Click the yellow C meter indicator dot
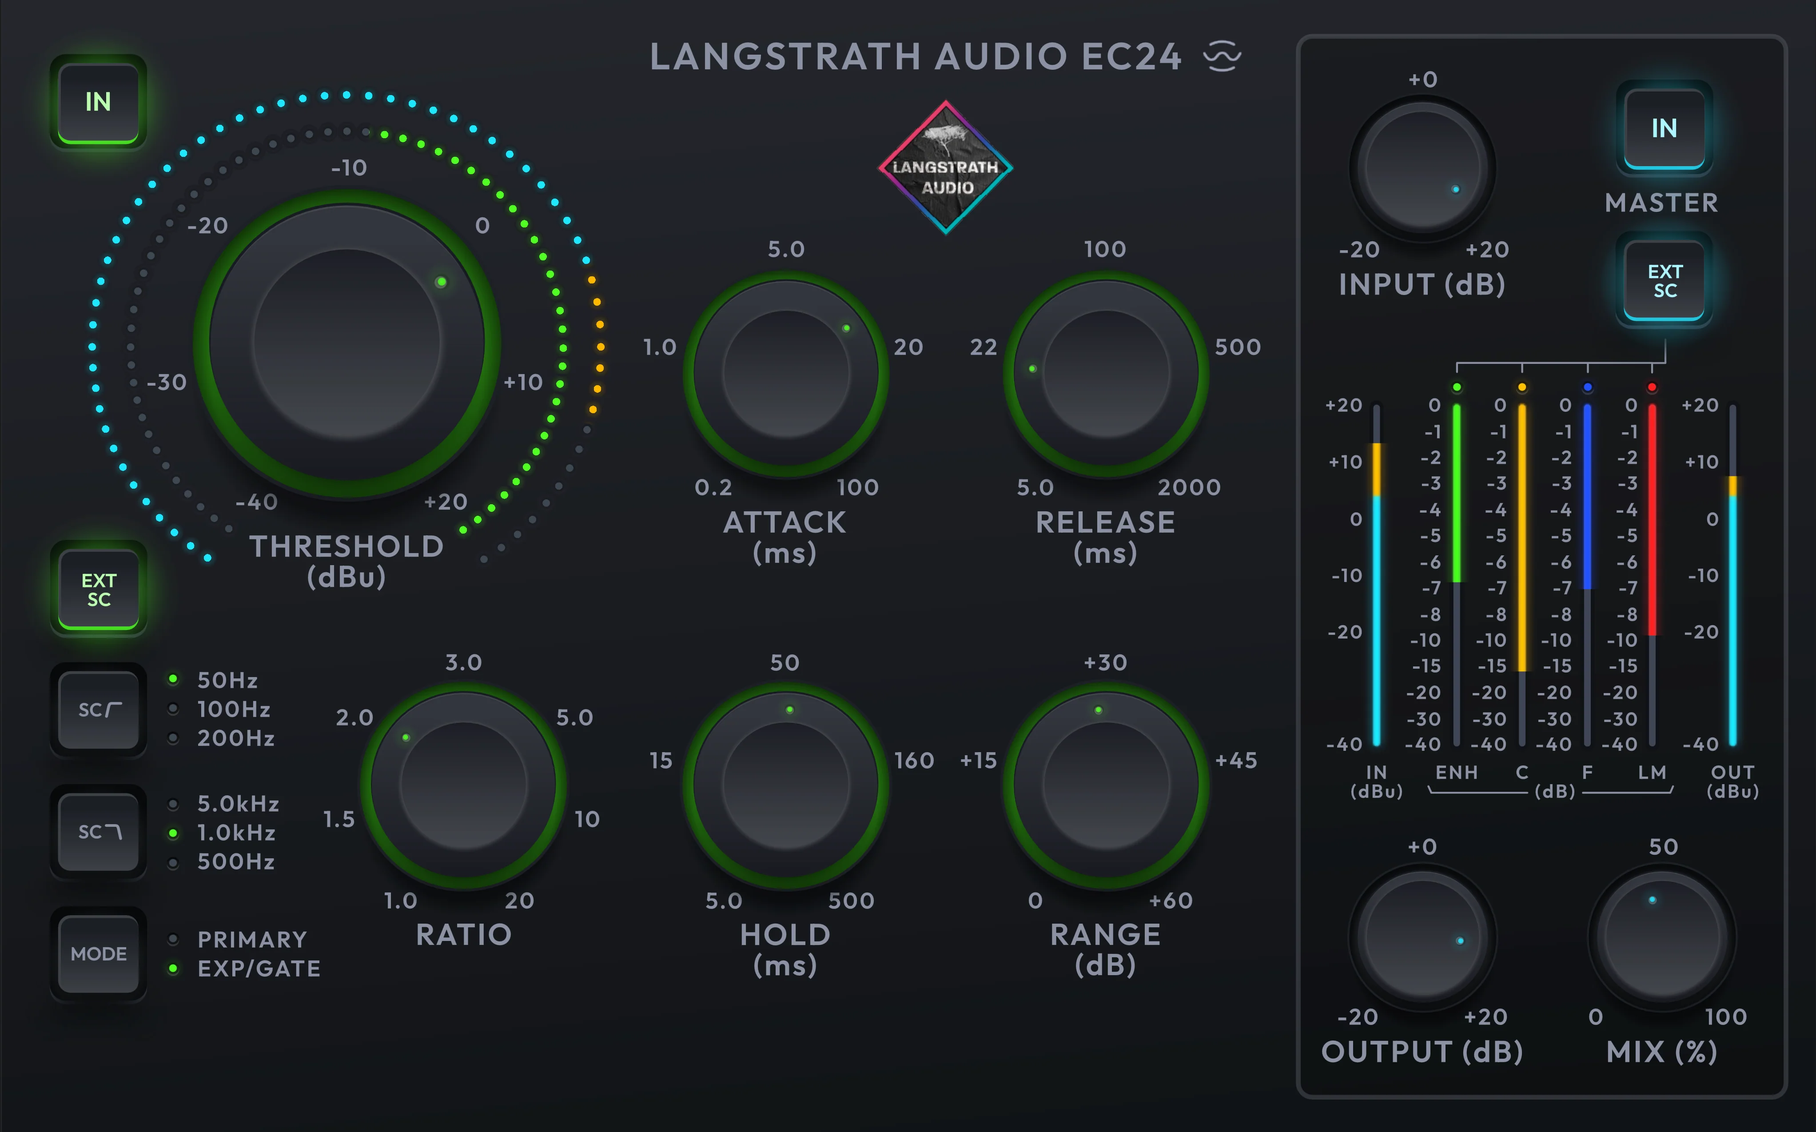1816x1132 pixels. point(1522,387)
